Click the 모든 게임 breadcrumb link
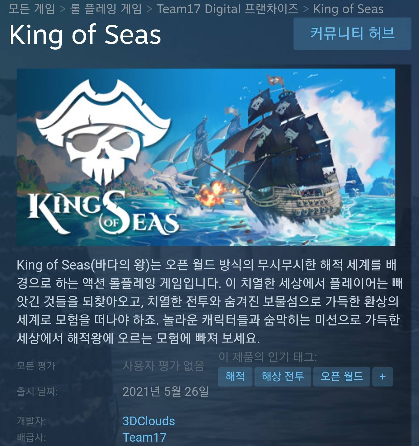 (32, 8)
